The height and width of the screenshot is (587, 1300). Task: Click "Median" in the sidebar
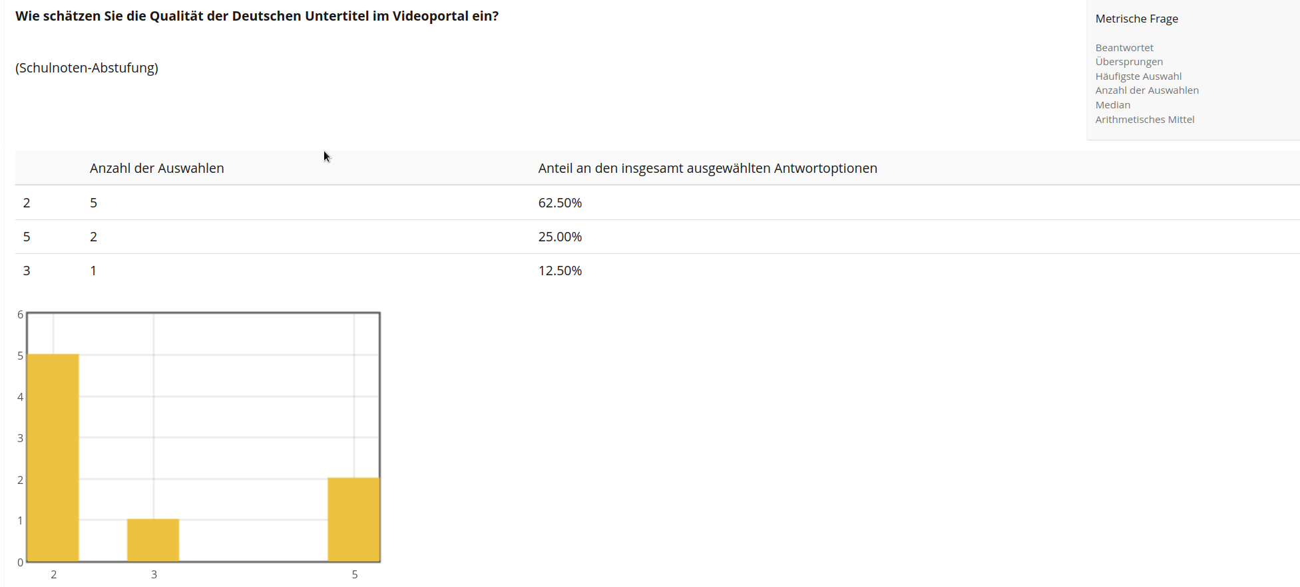pos(1112,105)
